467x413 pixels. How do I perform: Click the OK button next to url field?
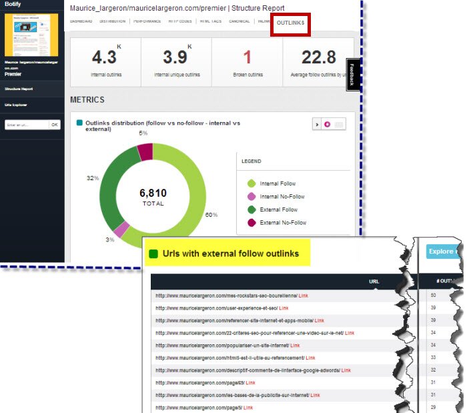click(55, 125)
